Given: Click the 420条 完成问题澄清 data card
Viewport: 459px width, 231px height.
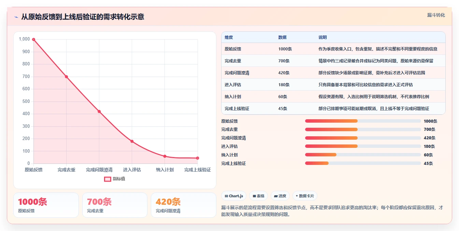Looking at the screenshot, I should (184, 205).
